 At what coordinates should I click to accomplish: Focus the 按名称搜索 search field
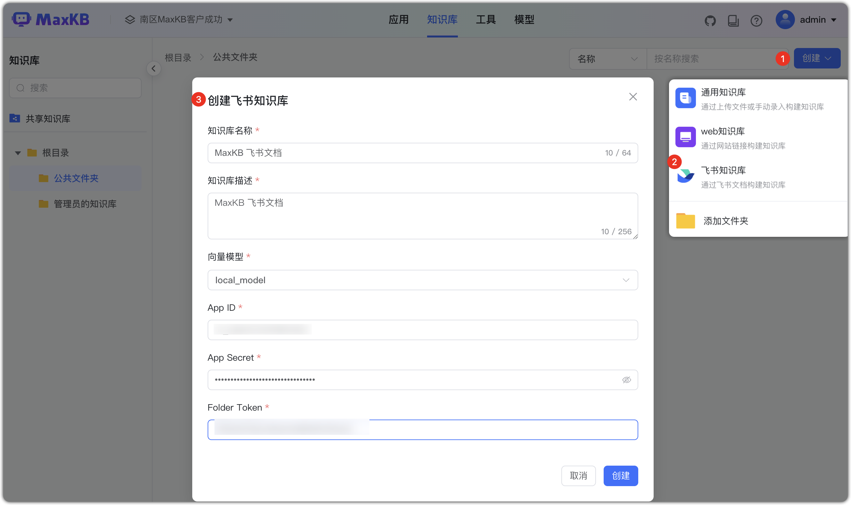click(x=717, y=59)
